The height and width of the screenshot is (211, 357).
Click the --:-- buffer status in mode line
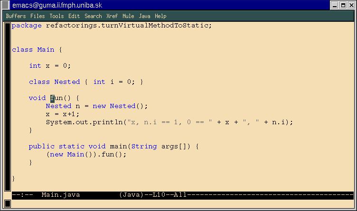(x=22, y=195)
